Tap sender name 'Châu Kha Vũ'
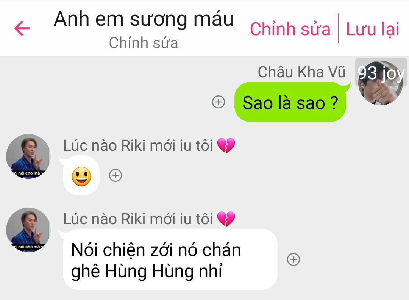 coord(301,72)
